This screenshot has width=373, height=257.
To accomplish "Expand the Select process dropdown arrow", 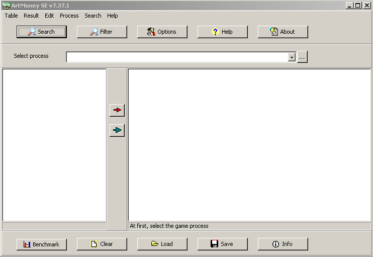I will (x=292, y=57).
